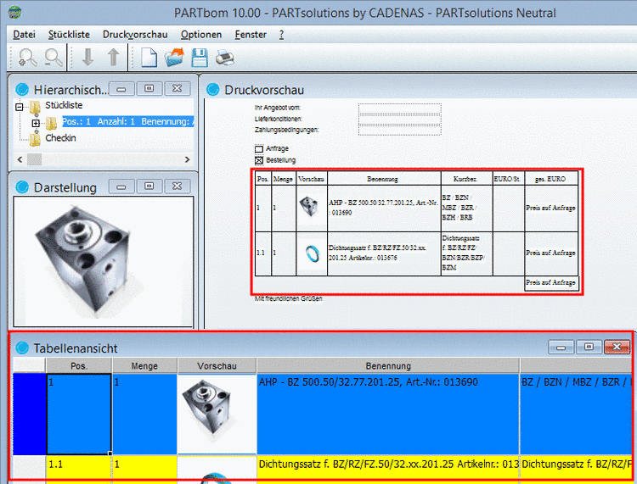Minimize the Hierarchisch panel
The width and height of the screenshot is (637, 484).
pos(121,89)
